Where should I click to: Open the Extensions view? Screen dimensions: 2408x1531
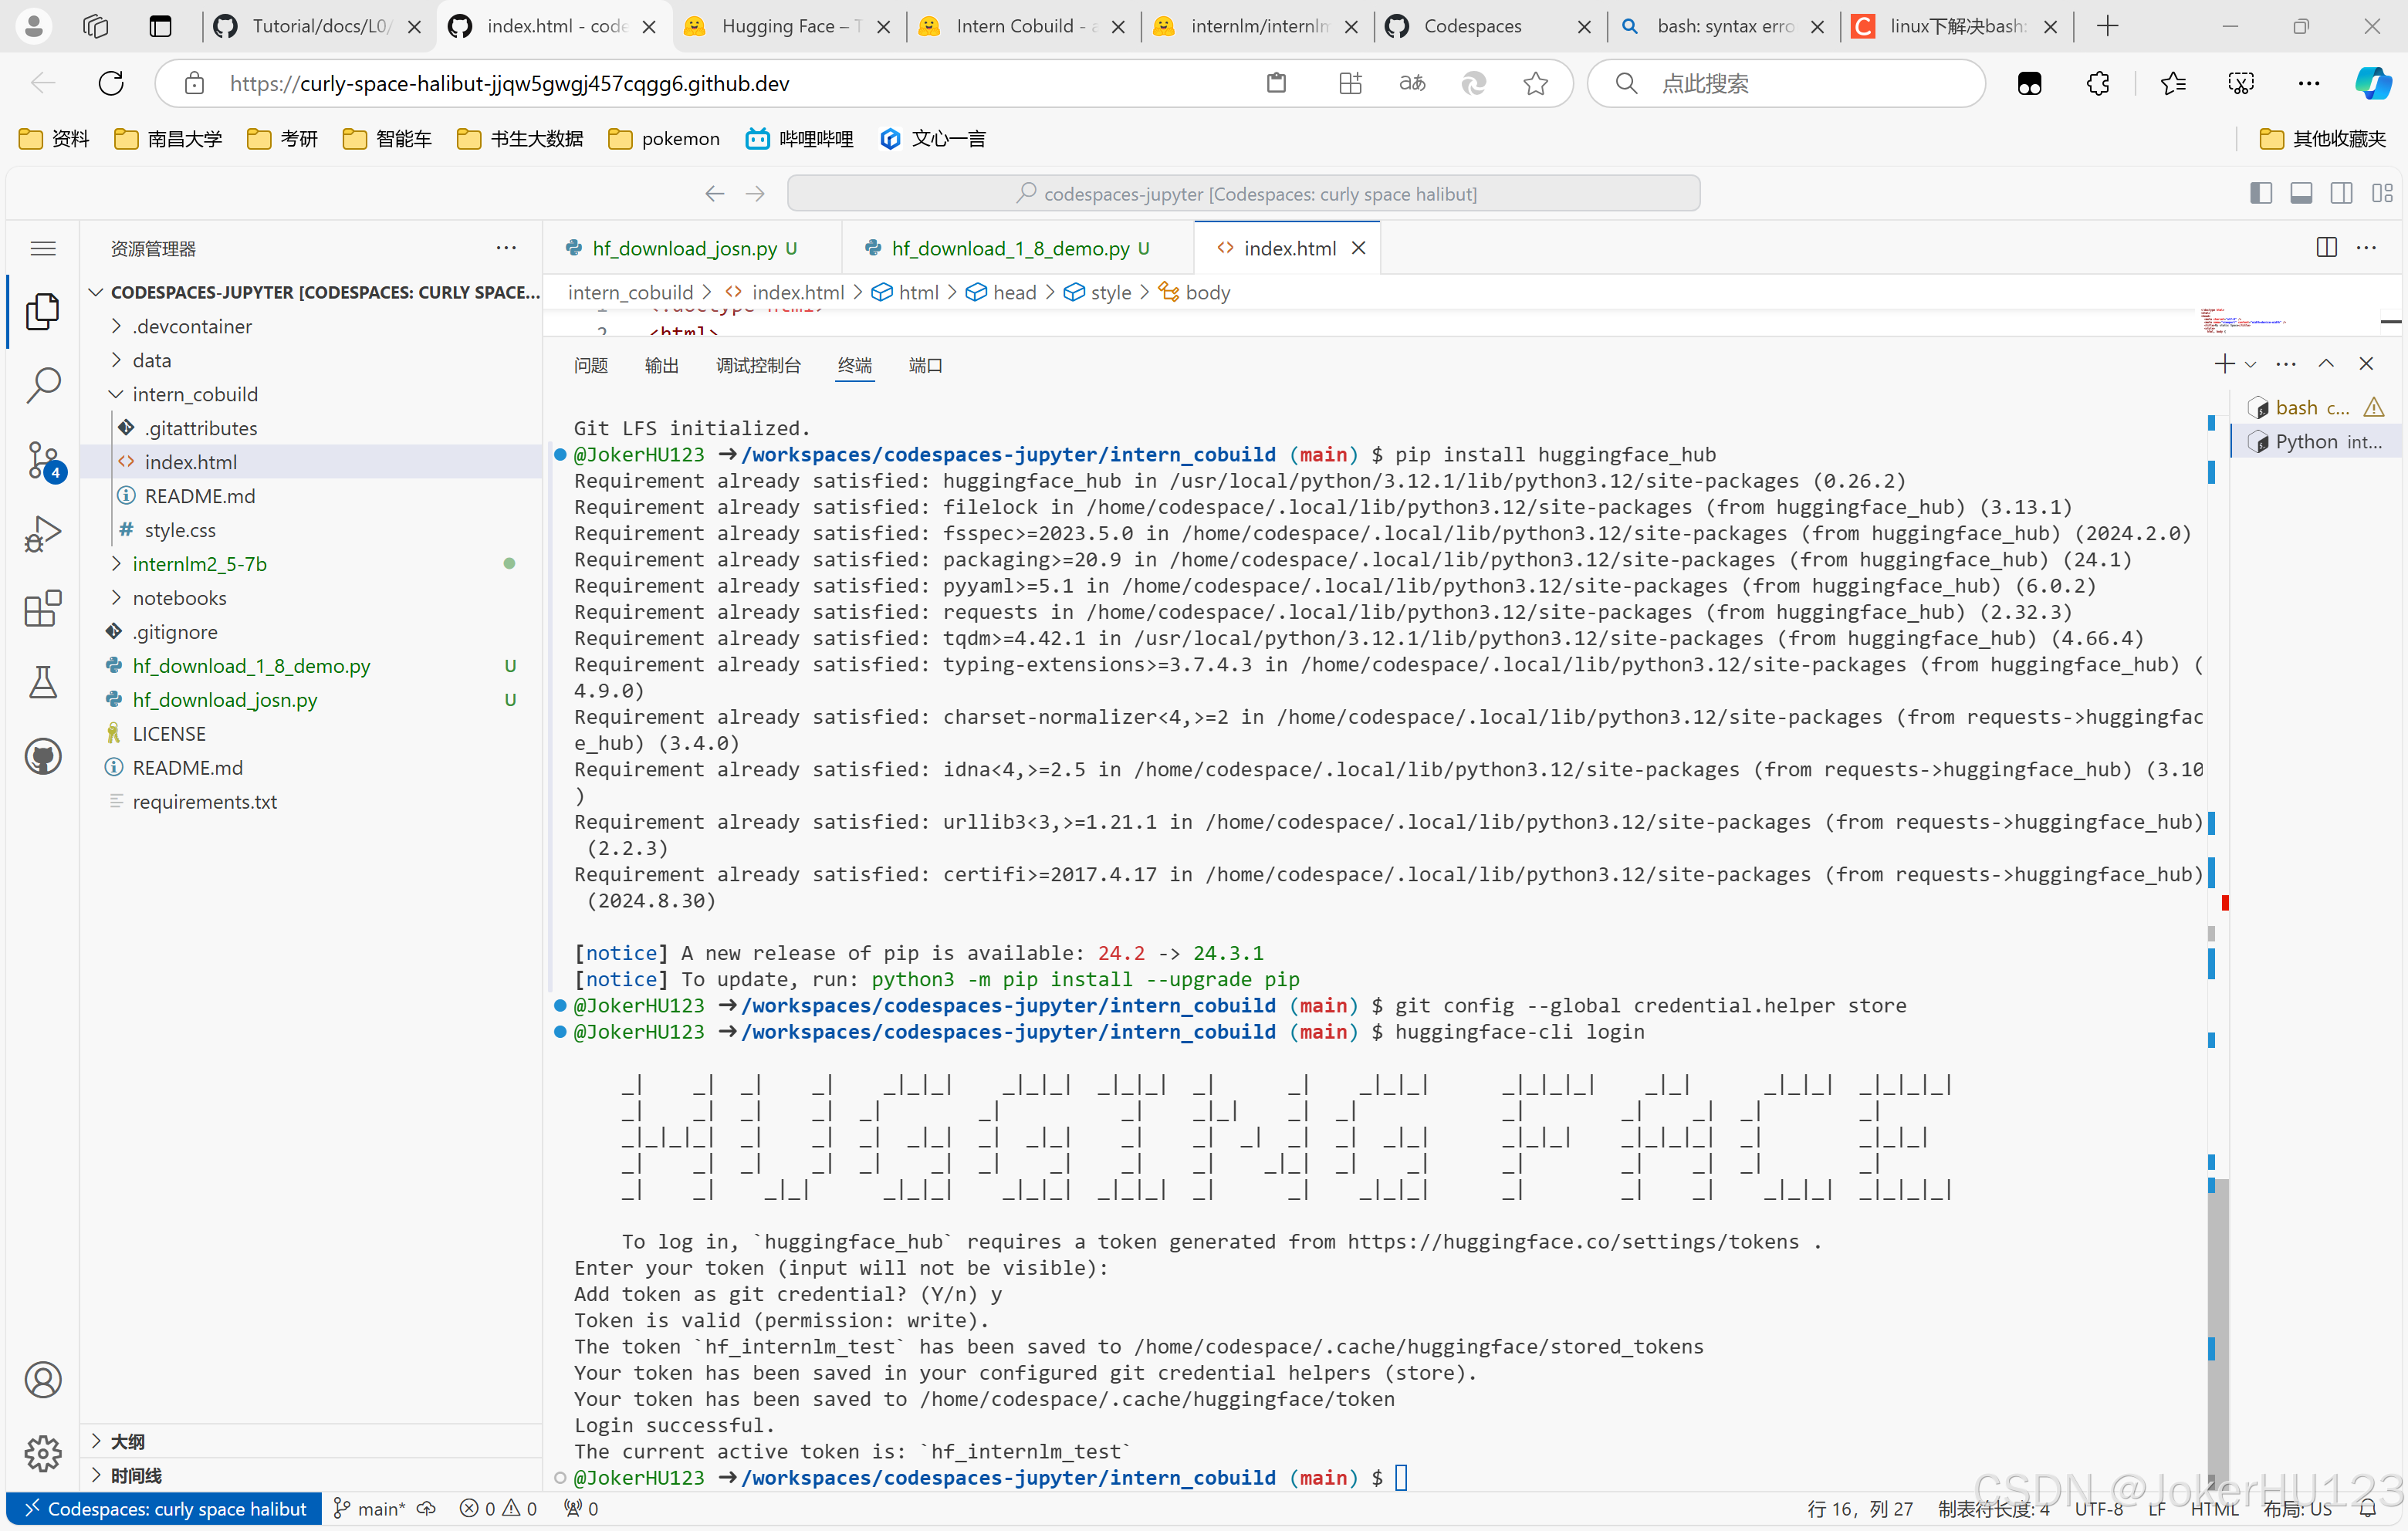(43, 608)
